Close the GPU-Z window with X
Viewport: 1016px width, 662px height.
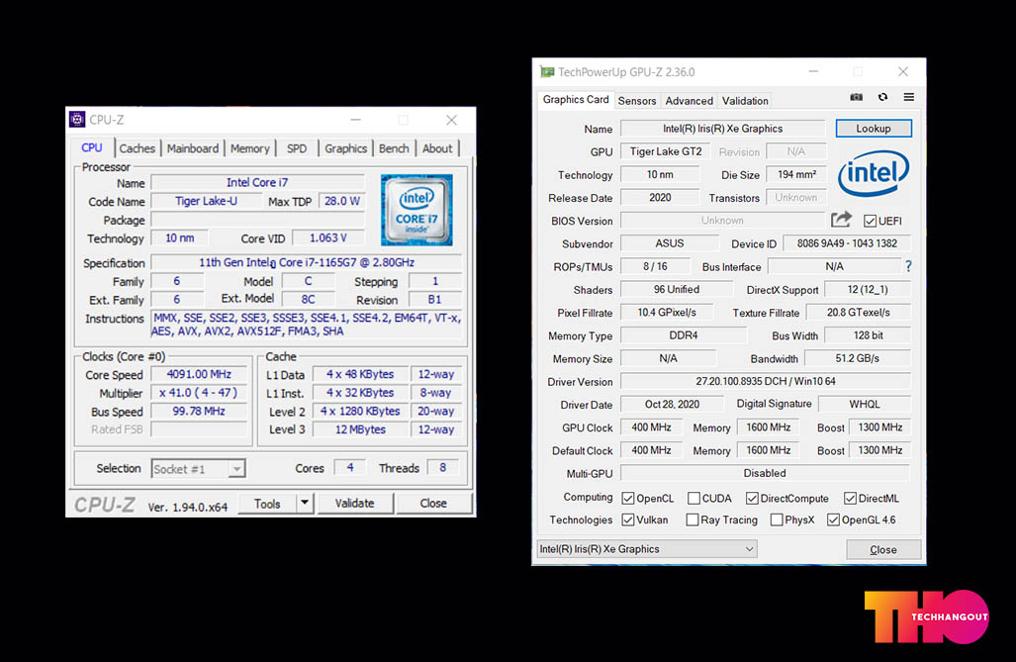(x=903, y=71)
